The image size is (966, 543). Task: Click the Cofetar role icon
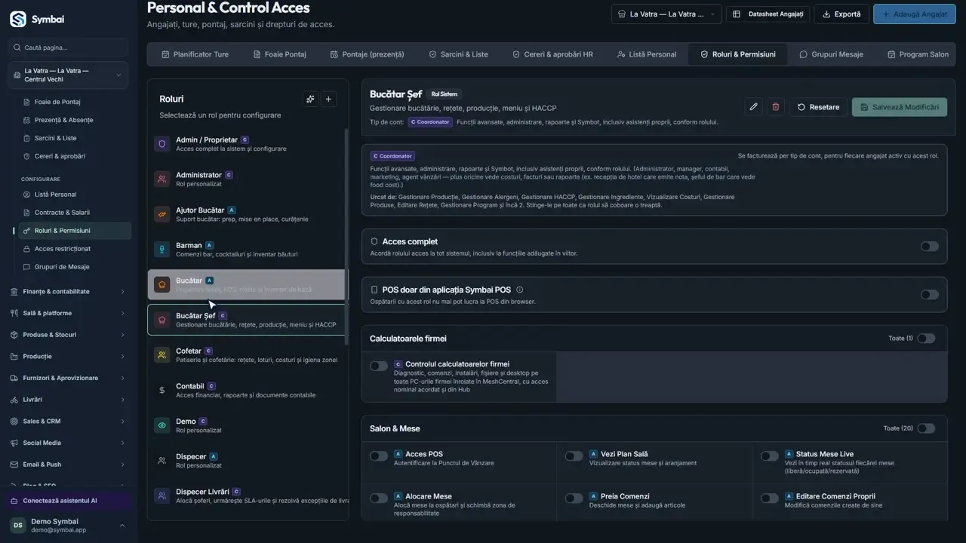point(162,355)
